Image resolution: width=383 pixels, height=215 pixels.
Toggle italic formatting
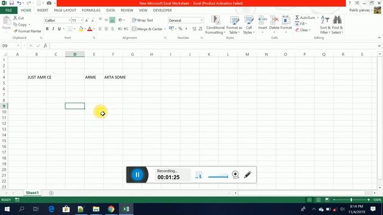click(x=53, y=29)
